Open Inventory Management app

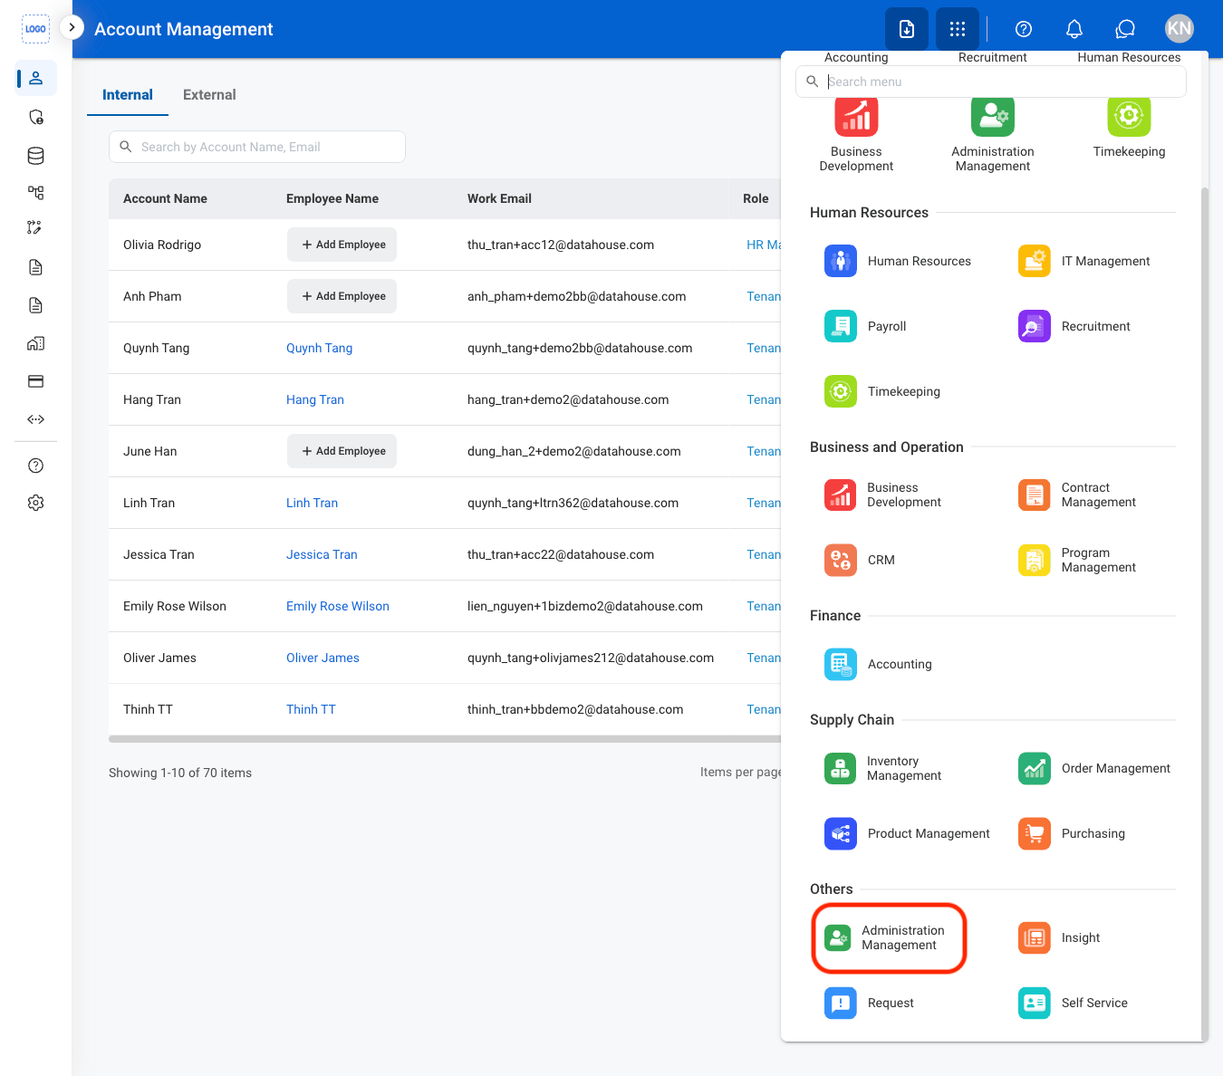882,768
